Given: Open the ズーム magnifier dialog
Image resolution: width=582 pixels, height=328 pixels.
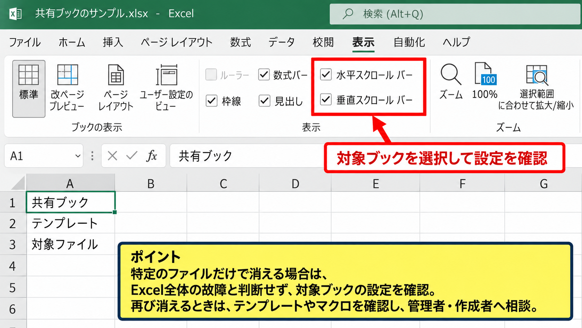Looking at the screenshot, I should [451, 82].
